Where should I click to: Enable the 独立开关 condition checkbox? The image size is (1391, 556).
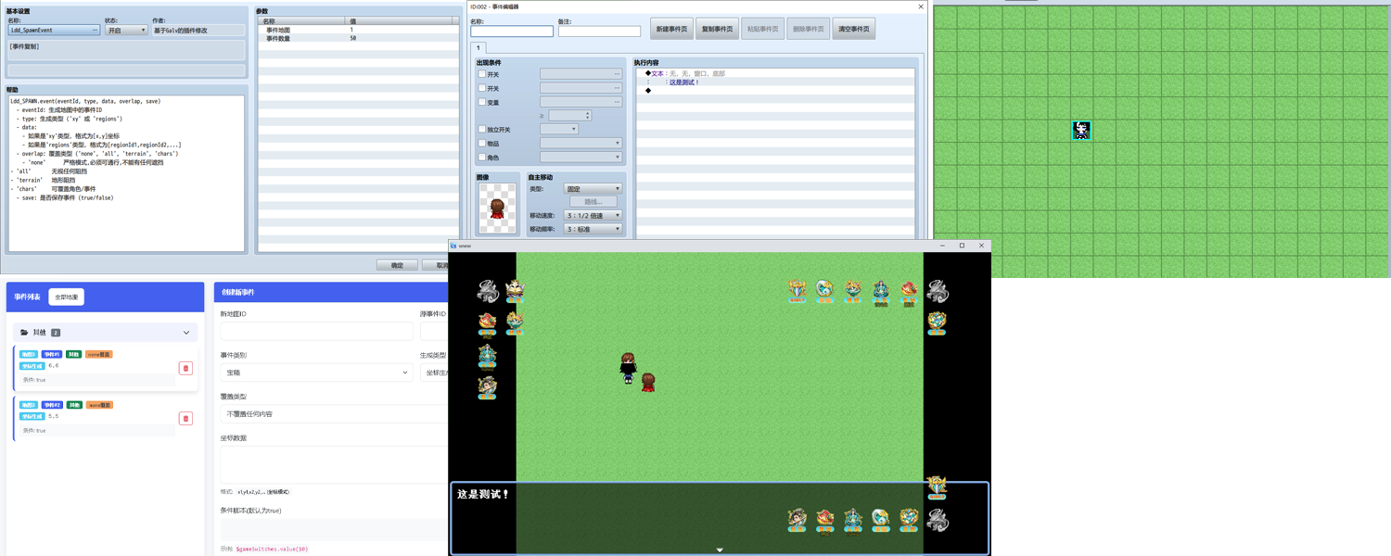click(482, 130)
